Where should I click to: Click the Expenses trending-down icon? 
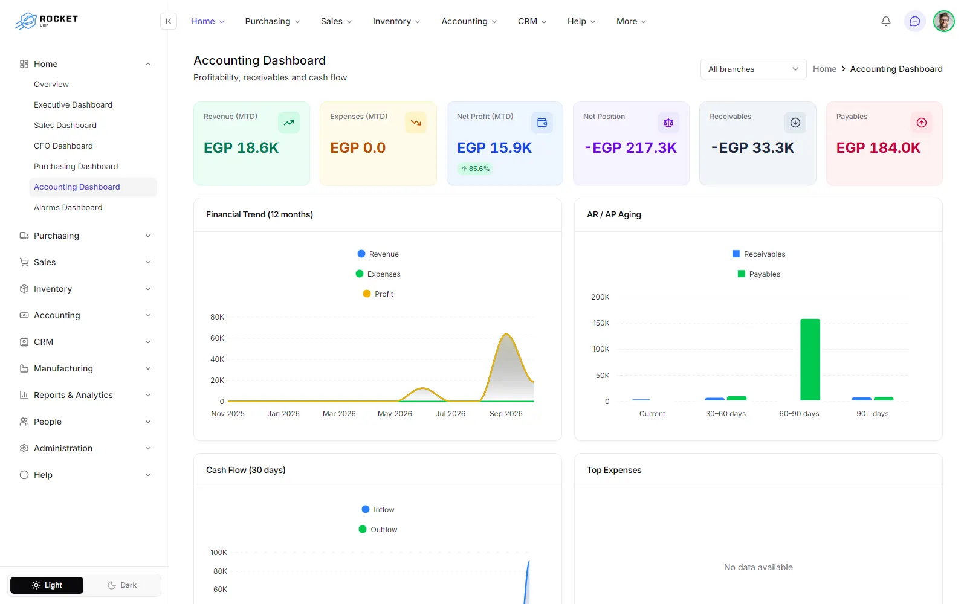pos(416,123)
